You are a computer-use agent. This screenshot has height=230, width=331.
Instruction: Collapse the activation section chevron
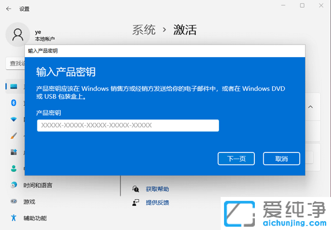310,107
